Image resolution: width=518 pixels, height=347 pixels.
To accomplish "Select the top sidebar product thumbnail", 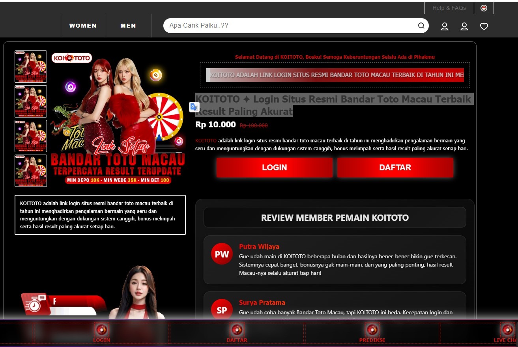I will coord(31,67).
